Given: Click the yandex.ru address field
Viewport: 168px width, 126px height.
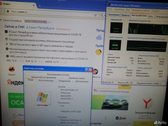Looking at the screenshot, I should point(51,13).
